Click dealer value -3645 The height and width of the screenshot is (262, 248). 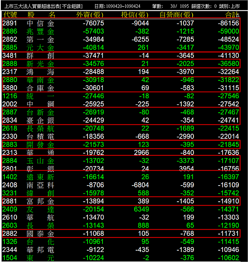185,55
